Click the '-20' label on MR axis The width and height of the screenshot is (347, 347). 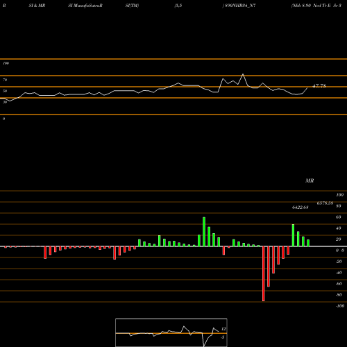(339, 262)
